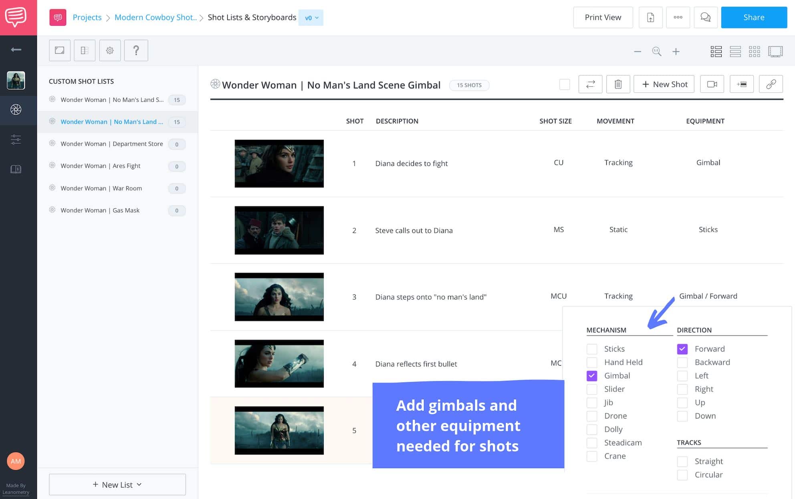Click the link chain icon button
The width and height of the screenshot is (795, 499).
pyautogui.click(x=771, y=84)
